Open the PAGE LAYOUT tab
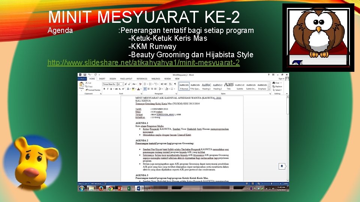Viewport: 360px width, 202px height. (x=126, y=79)
